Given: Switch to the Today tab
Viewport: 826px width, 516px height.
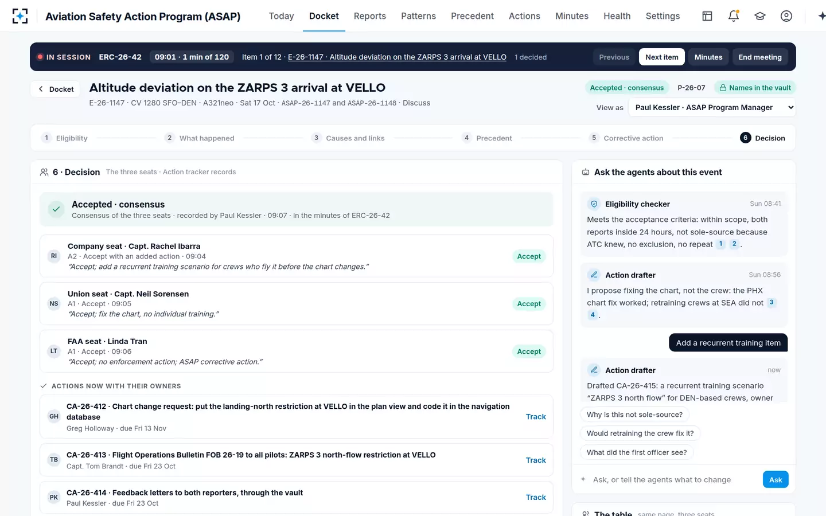Looking at the screenshot, I should click(281, 16).
